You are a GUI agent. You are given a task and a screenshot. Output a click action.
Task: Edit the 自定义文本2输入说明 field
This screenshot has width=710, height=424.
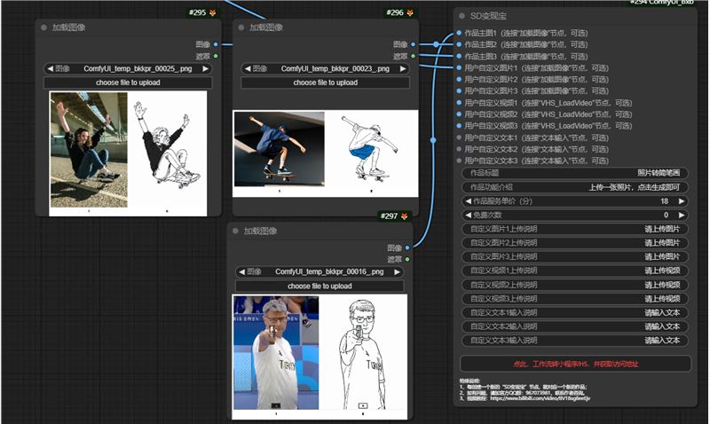tap(575, 326)
